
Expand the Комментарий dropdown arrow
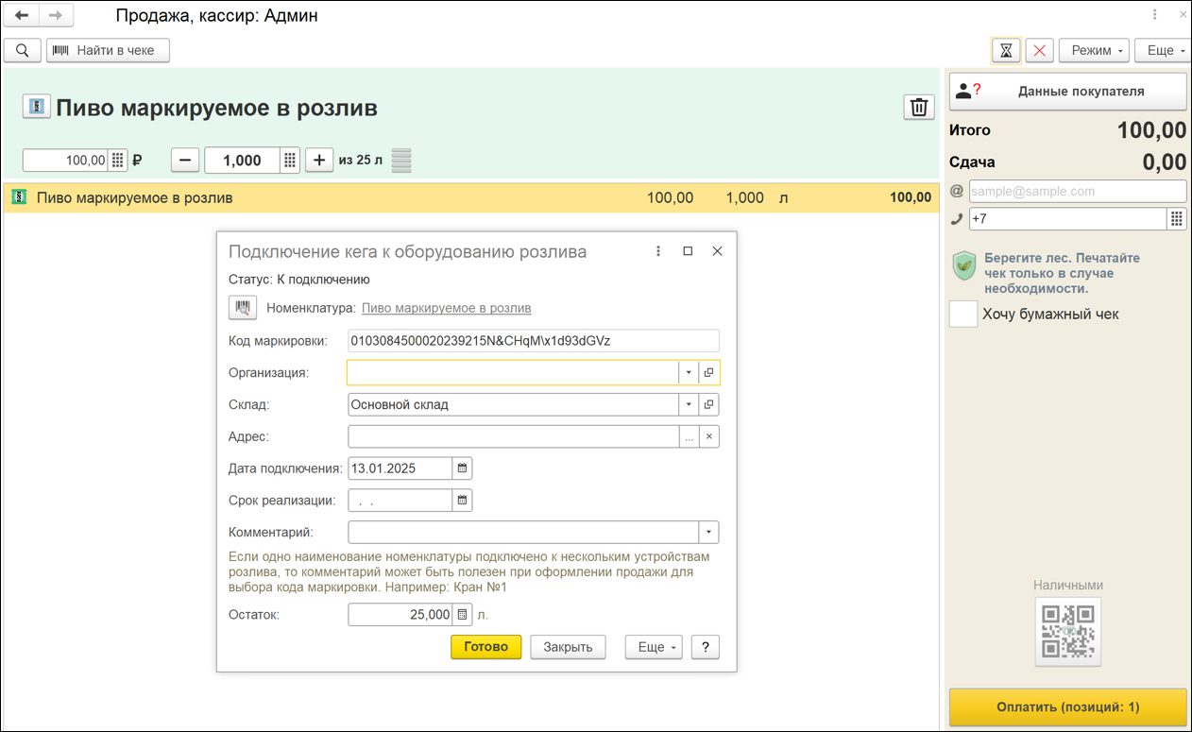[709, 532]
